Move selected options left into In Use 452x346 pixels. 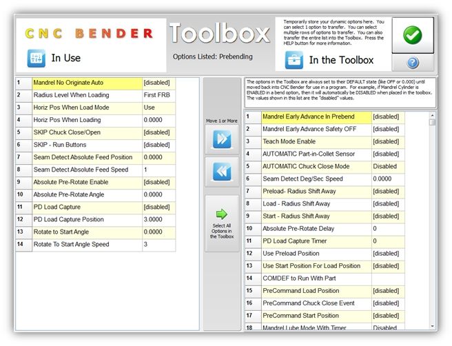pos(222,172)
